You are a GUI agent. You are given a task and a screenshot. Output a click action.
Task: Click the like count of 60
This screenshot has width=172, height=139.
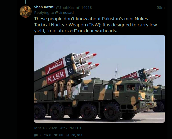(61, 135)
